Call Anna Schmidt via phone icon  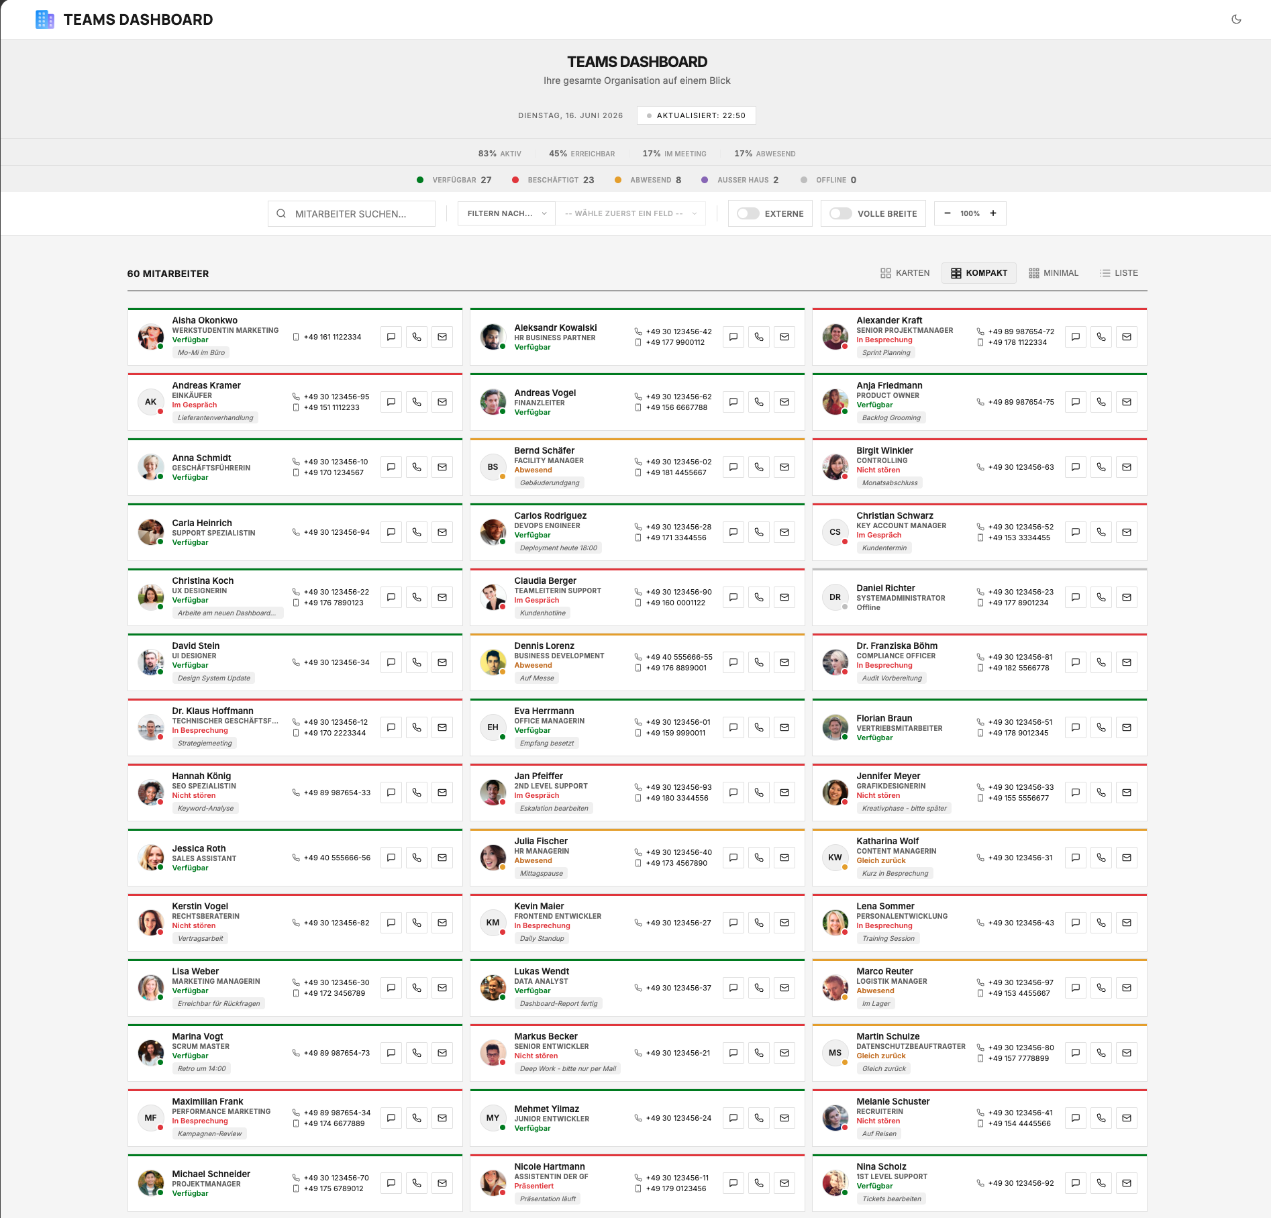coord(417,467)
